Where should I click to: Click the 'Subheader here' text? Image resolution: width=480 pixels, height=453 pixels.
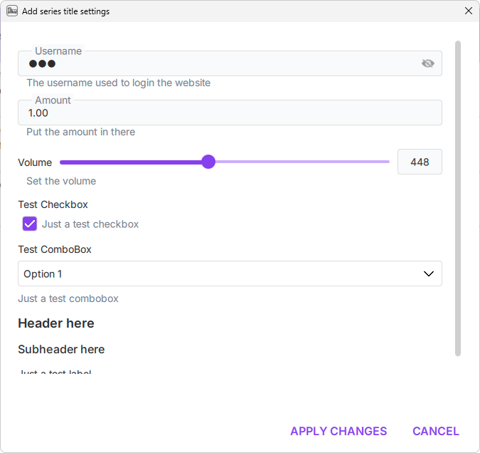coord(61,349)
